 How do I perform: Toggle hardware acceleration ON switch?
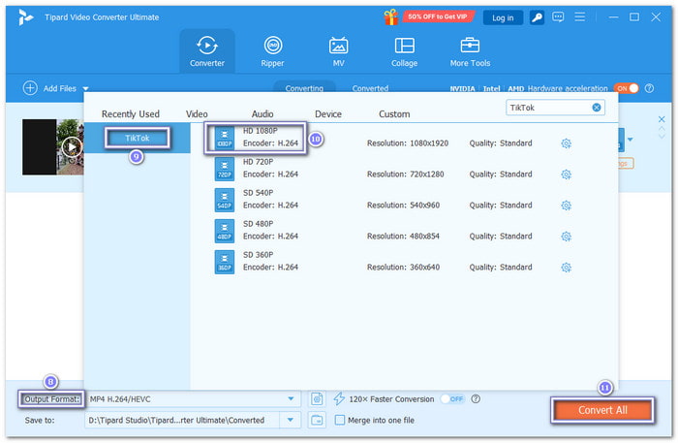[627, 88]
